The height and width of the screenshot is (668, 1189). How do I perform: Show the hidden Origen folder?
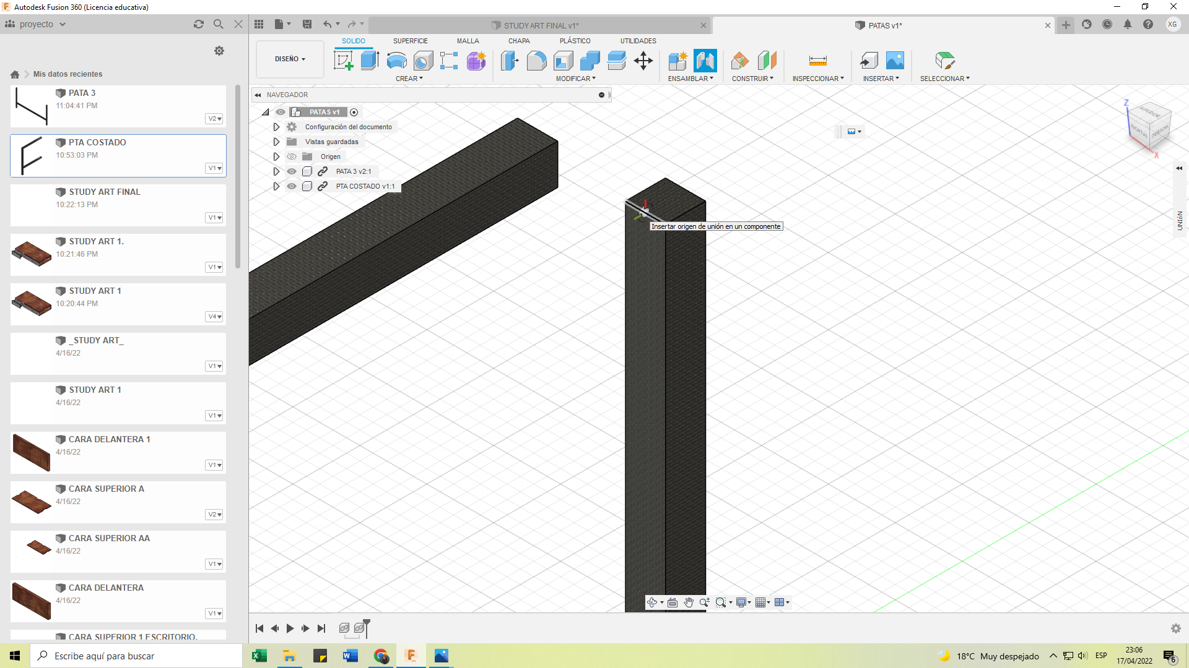tap(292, 156)
